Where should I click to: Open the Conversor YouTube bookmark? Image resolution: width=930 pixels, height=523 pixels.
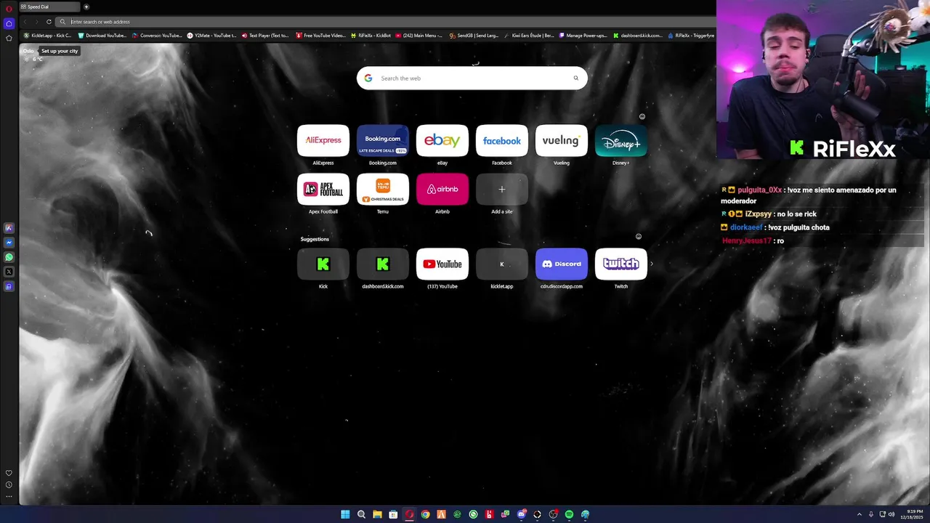coord(157,35)
